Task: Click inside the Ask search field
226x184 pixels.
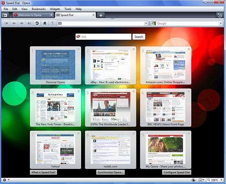Action: click(104, 37)
